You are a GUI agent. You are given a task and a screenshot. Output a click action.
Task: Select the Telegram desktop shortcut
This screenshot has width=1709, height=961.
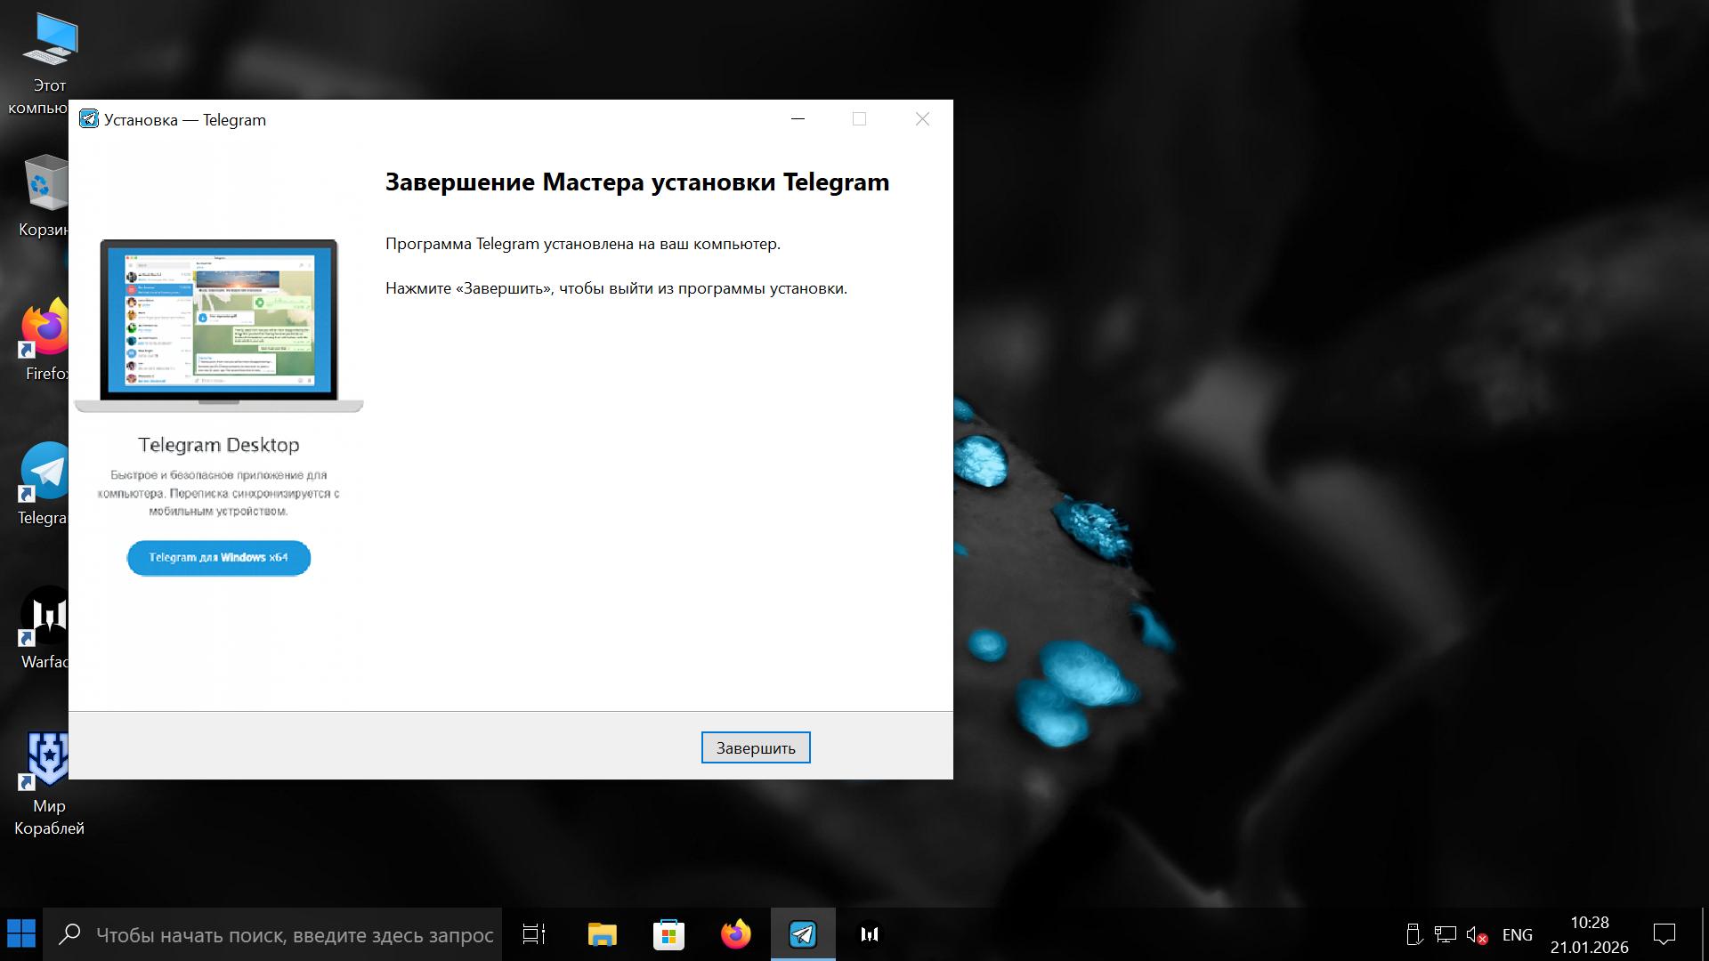click(x=45, y=472)
